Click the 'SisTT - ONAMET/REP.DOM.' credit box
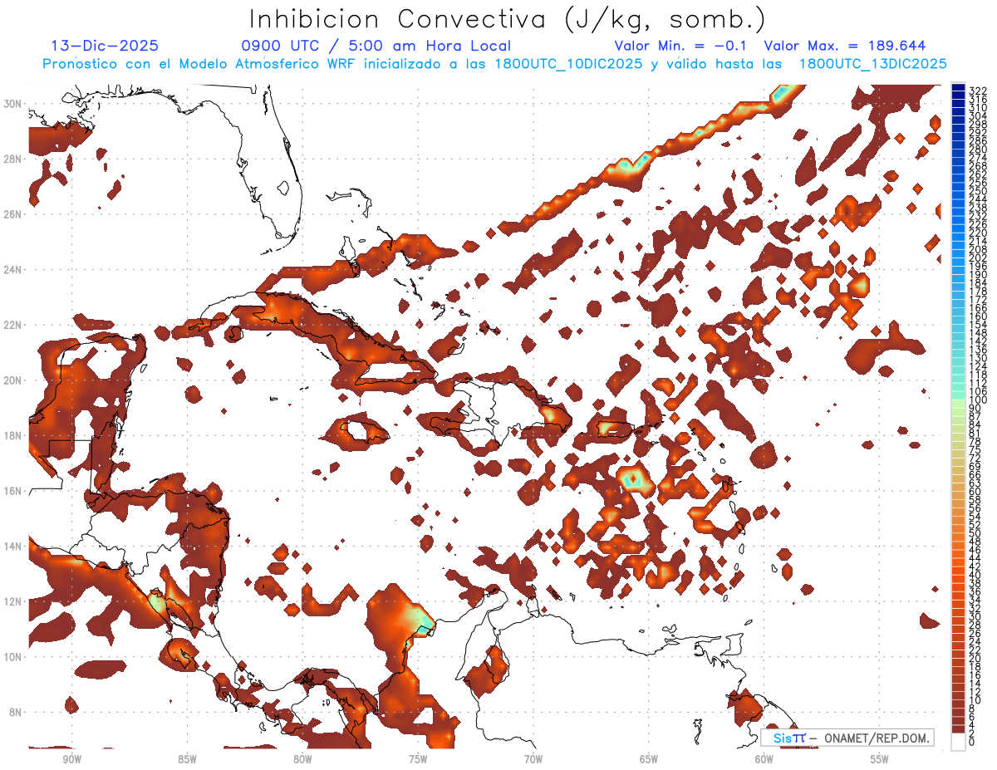 pos(847,738)
